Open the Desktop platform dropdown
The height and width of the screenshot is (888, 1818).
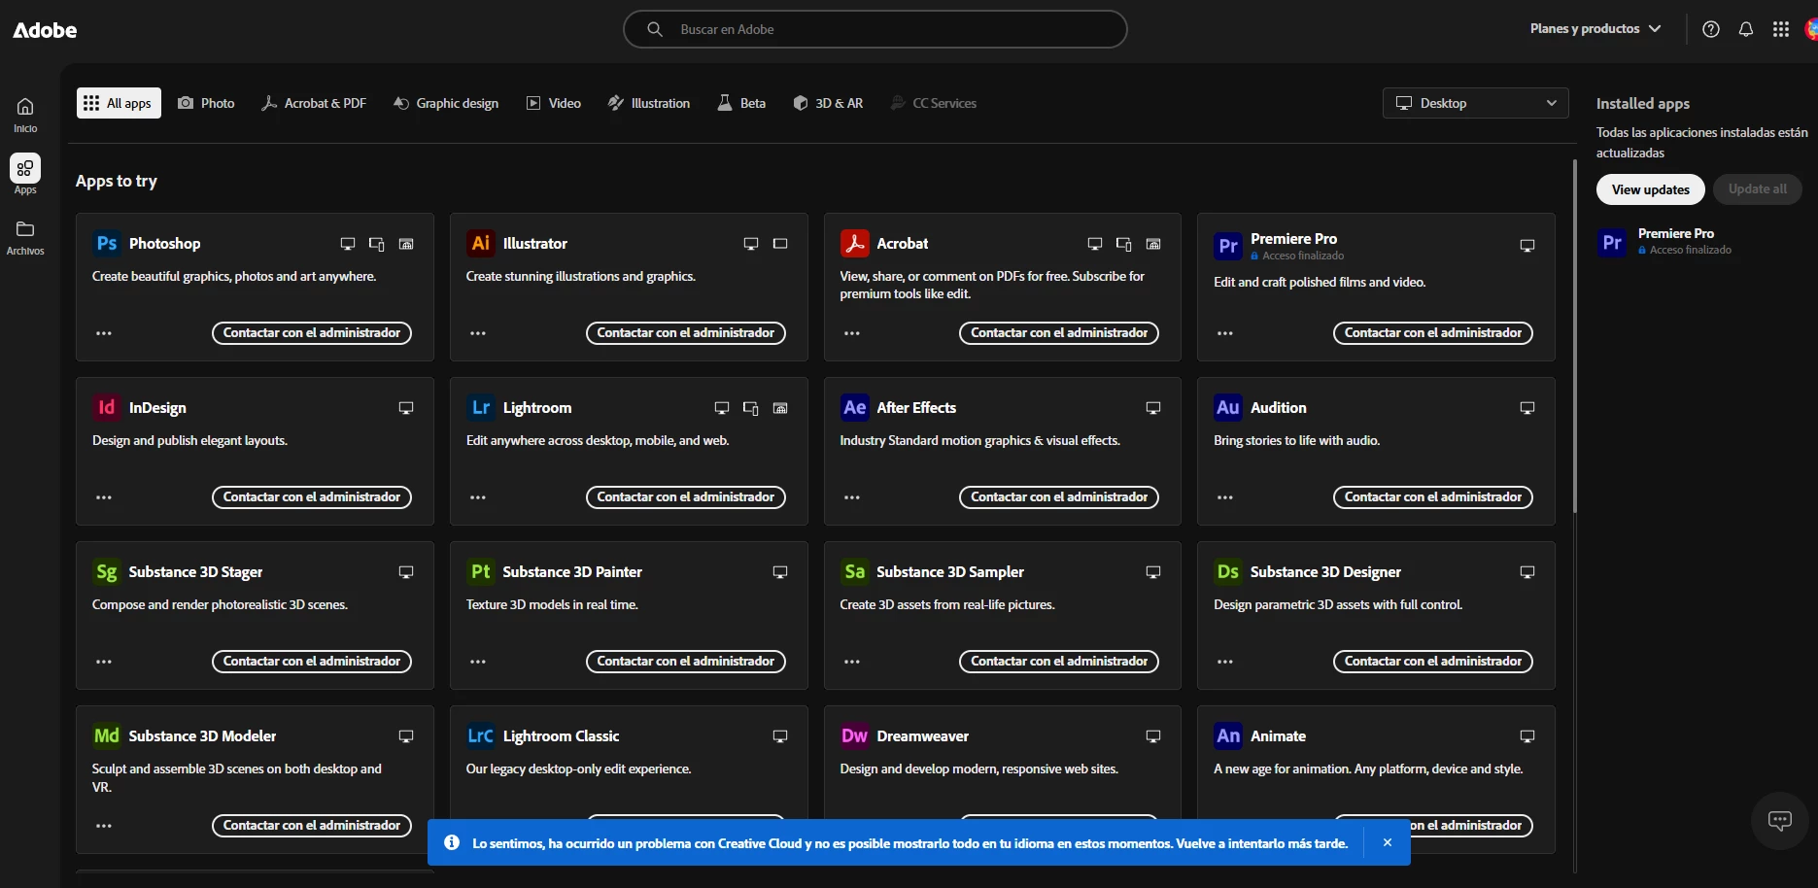[x=1475, y=103]
